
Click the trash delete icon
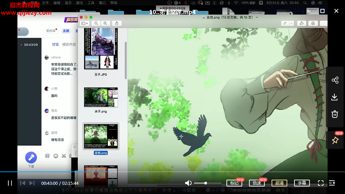[335, 114]
